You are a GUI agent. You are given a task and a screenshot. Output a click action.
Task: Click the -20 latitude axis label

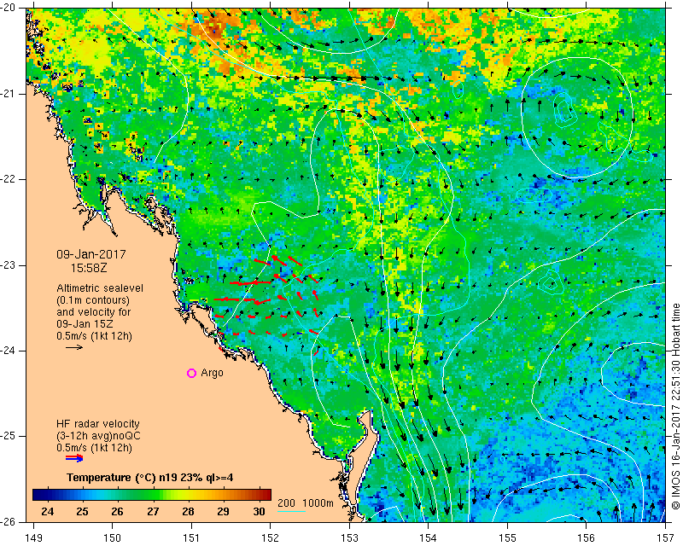point(8,9)
